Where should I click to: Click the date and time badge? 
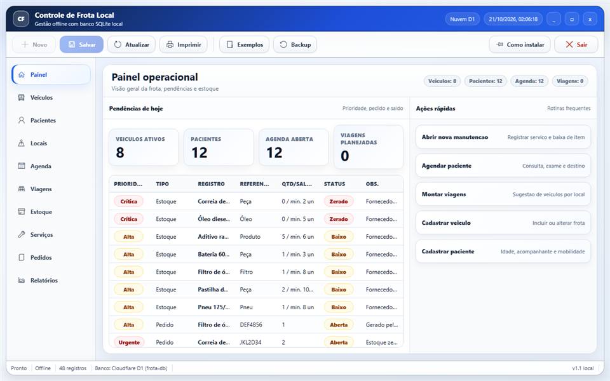[x=513, y=19]
